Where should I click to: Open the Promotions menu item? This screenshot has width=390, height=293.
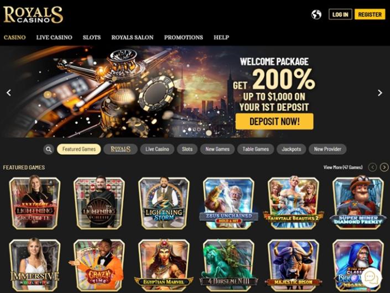pyautogui.click(x=184, y=37)
